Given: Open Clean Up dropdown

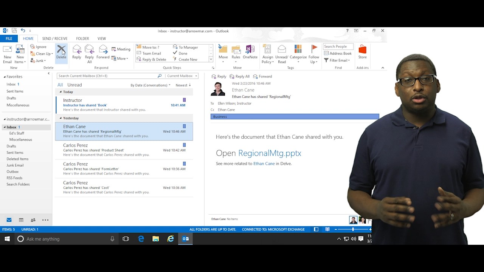Looking at the screenshot, I should point(42,54).
